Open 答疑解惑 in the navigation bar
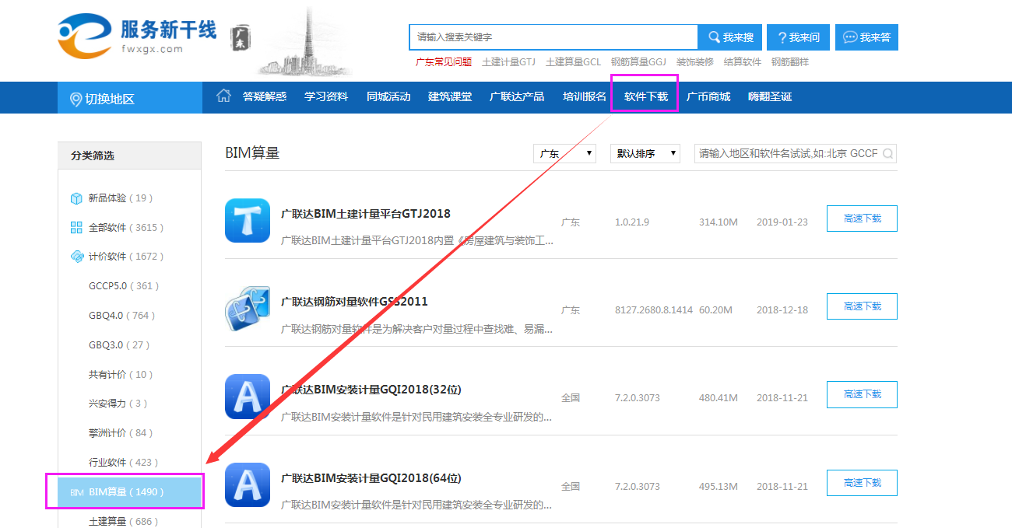Screen dimensions: 1012x528 pyautogui.click(x=265, y=96)
